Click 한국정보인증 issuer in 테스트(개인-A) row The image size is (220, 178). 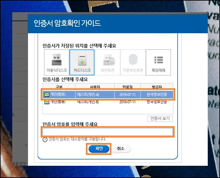tap(157, 95)
